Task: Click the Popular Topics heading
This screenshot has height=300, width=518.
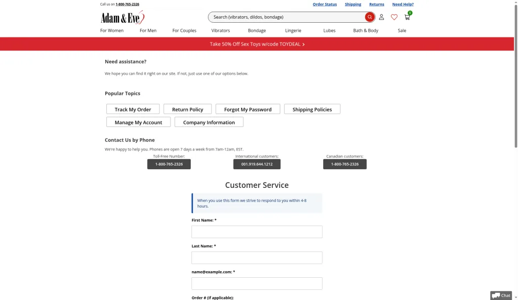Action: [x=122, y=93]
